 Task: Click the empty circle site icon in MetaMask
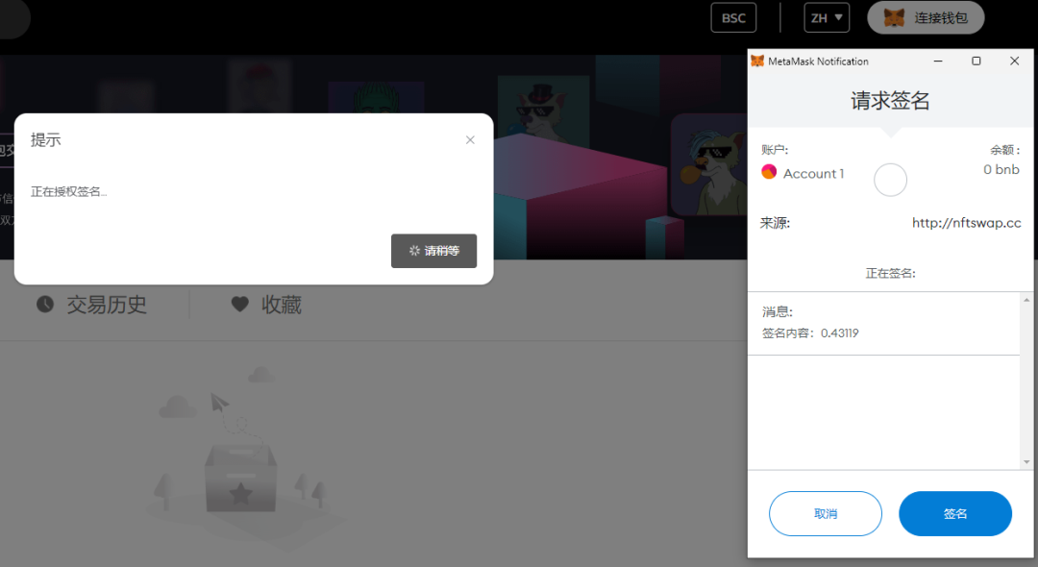pyautogui.click(x=890, y=180)
